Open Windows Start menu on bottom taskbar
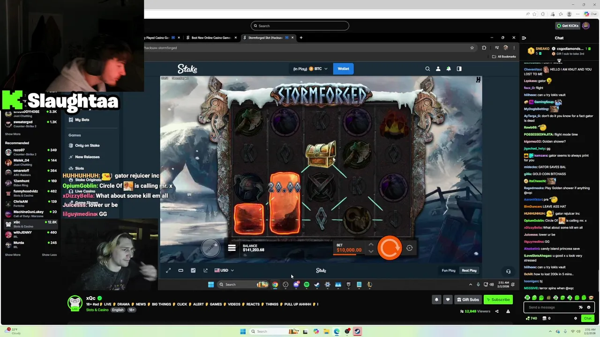This screenshot has height=337, width=600. coord(243,331)
